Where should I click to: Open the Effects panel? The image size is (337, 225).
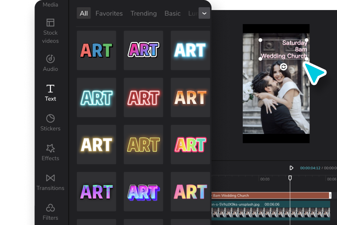click(50, 152)
